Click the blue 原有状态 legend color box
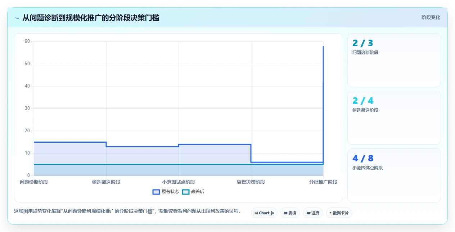 [156, 192]
